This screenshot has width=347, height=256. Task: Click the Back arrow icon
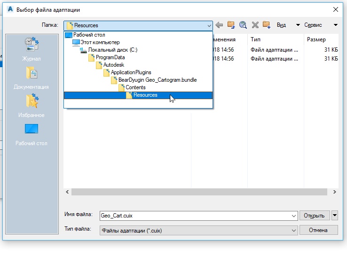point(219,25)
